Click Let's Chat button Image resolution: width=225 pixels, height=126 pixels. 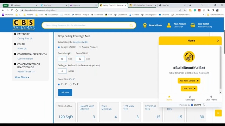point(189,89)
